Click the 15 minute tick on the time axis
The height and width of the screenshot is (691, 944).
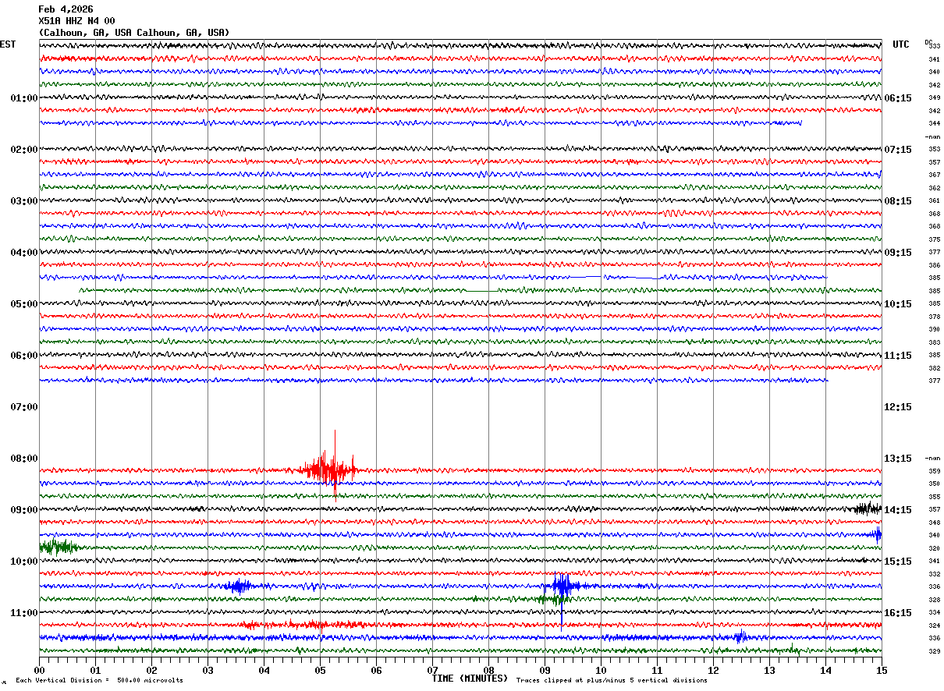pyautogui.click(x=881, y=670)
